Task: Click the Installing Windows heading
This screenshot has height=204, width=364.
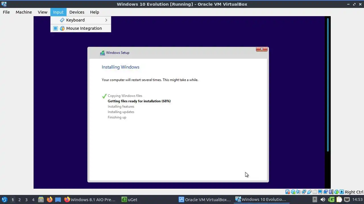Action: [x=121, y=67]
